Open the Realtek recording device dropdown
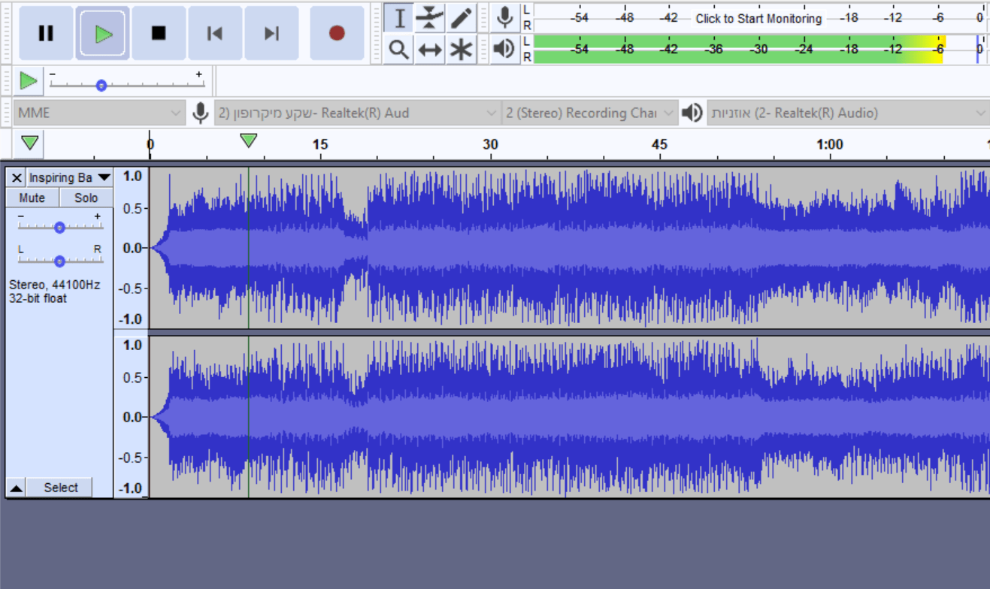This screenshot has height=589, width=990. point(357,113)
